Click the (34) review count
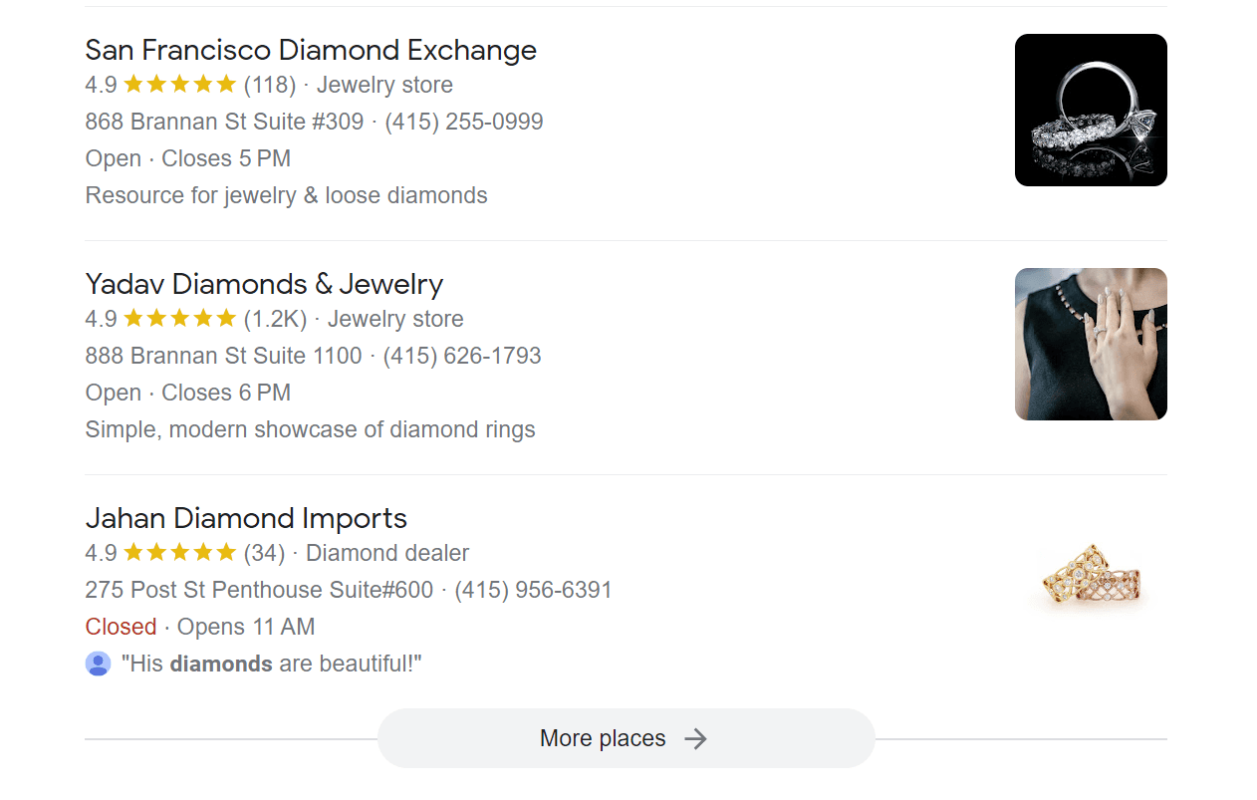The width and height of the screenshot is (1257, 800). point(264,553)
